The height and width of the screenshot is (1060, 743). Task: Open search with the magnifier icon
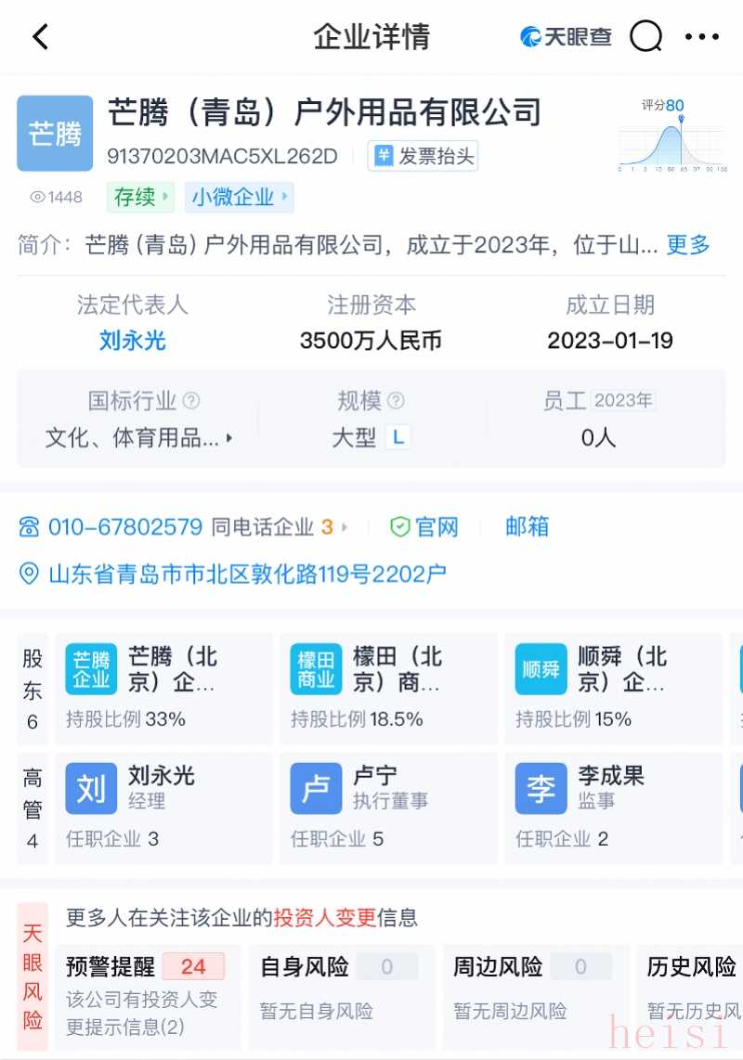click(x=645, y=36)
